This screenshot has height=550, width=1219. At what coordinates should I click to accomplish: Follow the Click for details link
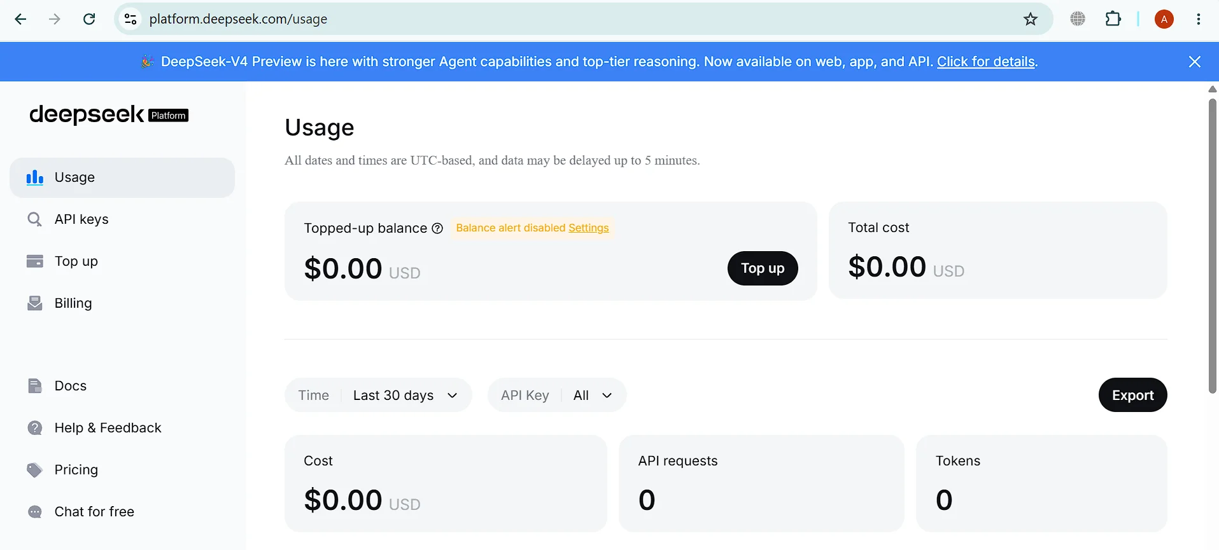click(x=986, y=62)
